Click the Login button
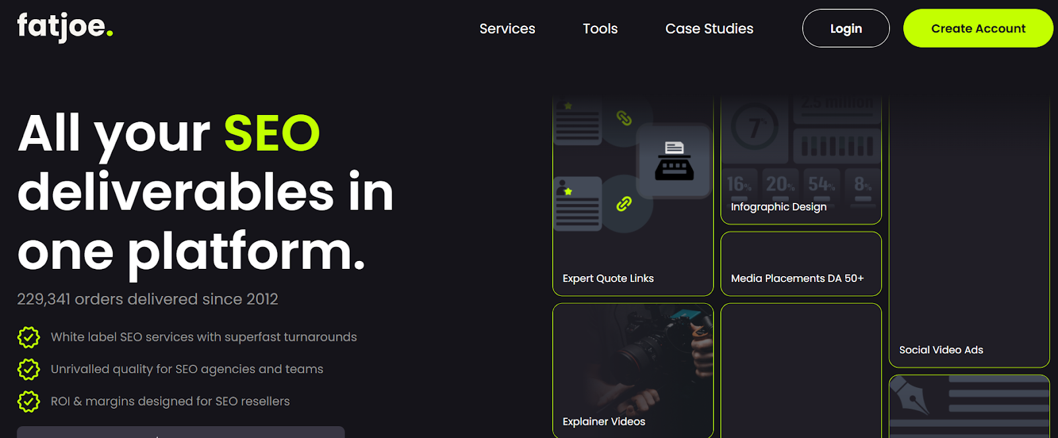 (846, 28)
